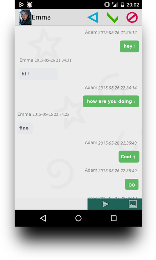The width and height of the screenshot is (156, 260).
Task: Select the 'fine' message bubble
Action: (x=25, y=128)
